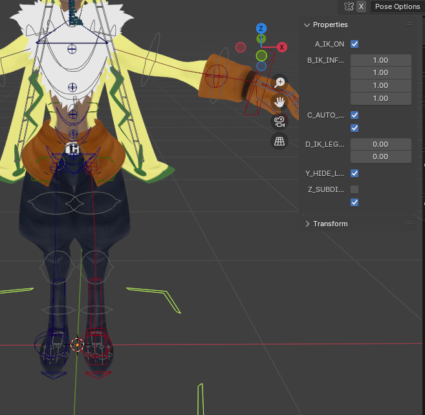Click the zoom viewport magnifier icon
The width and height of the screenshot is (425, 415).
click(279, 82)
